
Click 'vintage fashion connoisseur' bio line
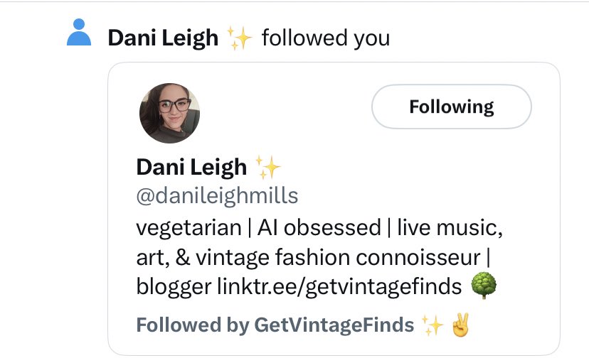click(x=338, y=257)
